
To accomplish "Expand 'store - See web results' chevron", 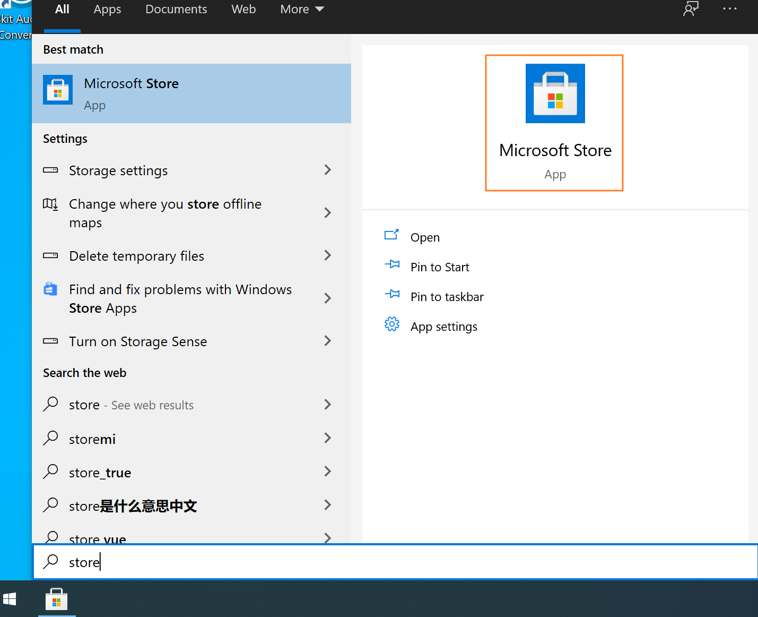I will point(328,405).
